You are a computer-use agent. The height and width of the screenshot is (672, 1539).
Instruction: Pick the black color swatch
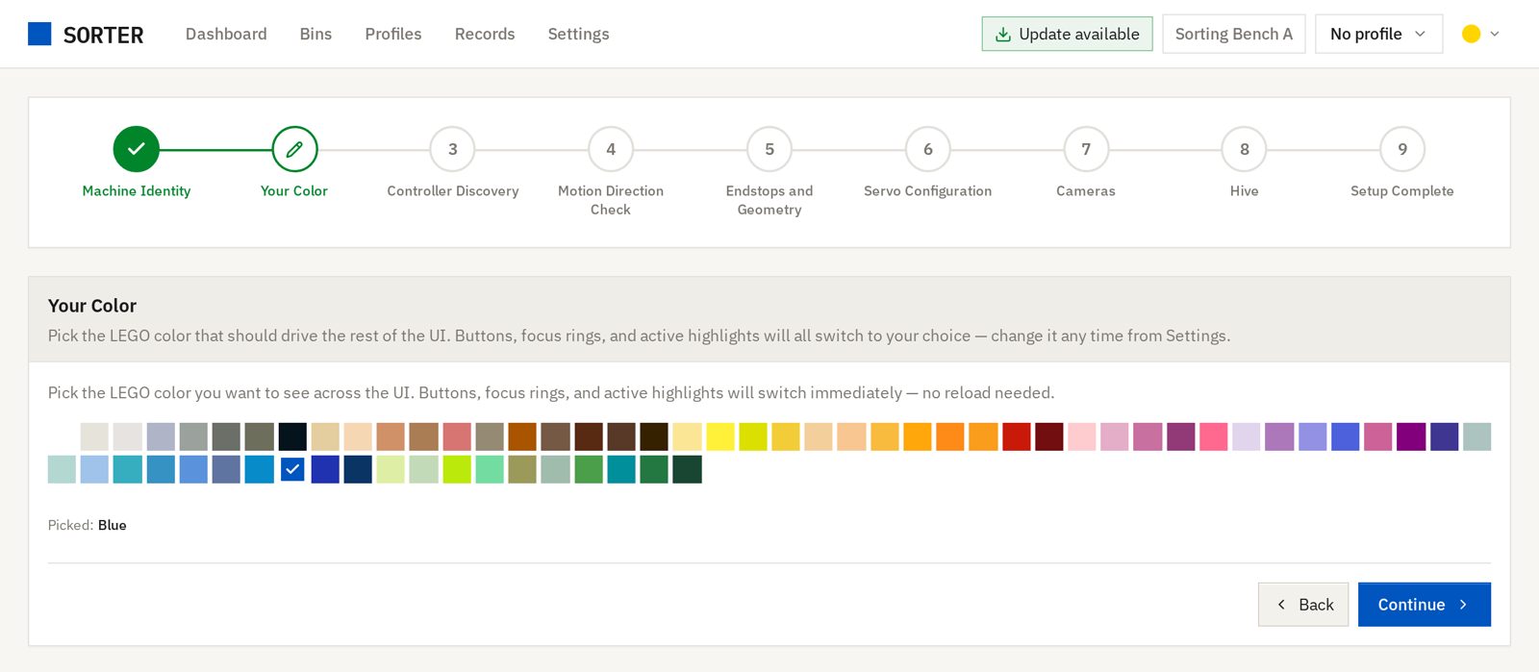292,436
